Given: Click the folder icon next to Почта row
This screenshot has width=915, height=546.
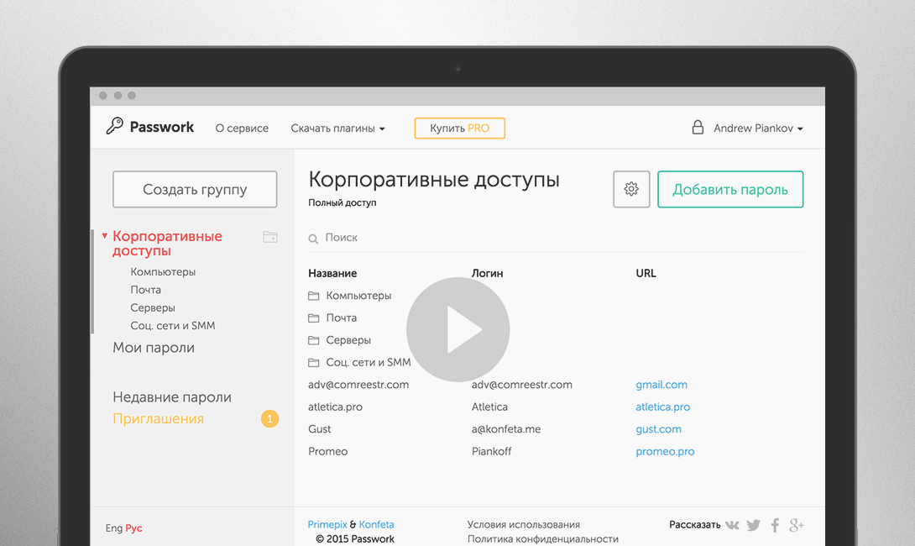Looking at the screenshot, I should coord(313,318).
